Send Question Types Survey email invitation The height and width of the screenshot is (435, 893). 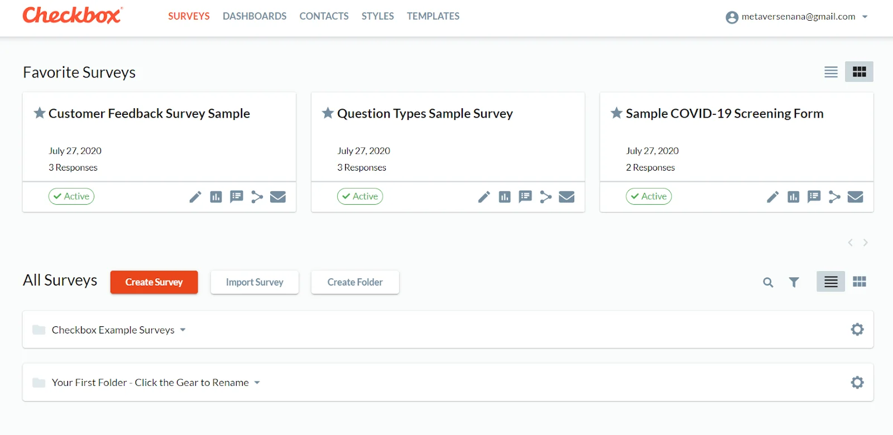point(566,197)
